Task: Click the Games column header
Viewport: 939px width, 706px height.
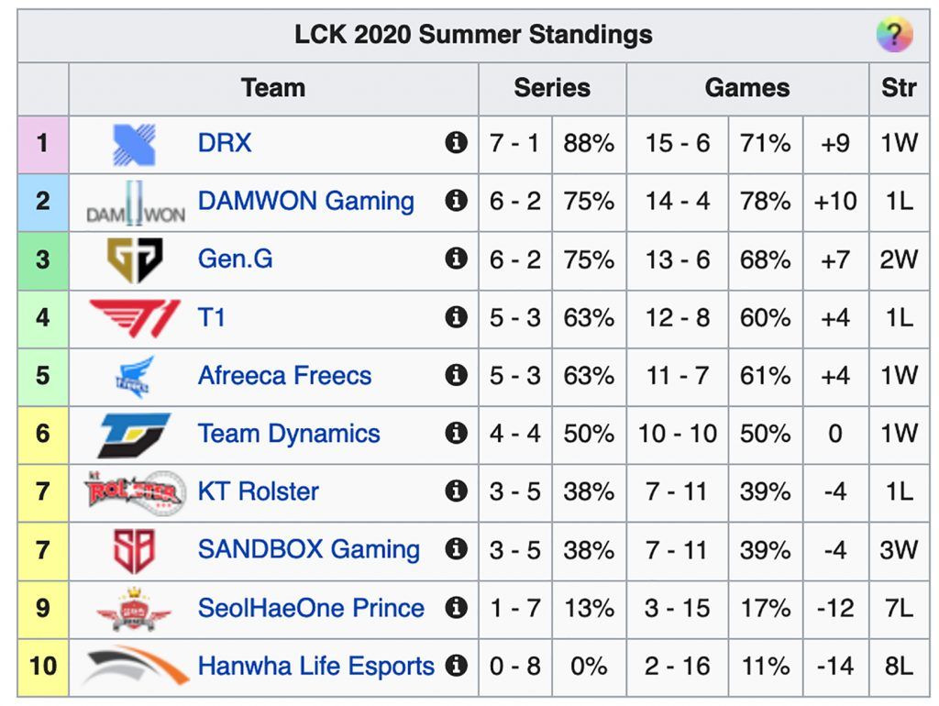Action: pyautogui.click(x=747, y=88)
